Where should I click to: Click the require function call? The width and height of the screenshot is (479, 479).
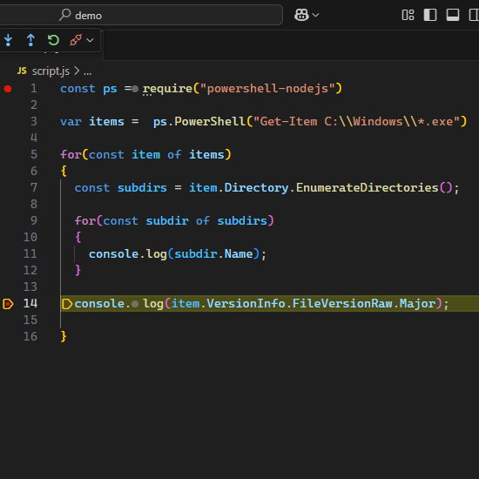(167, 89)
